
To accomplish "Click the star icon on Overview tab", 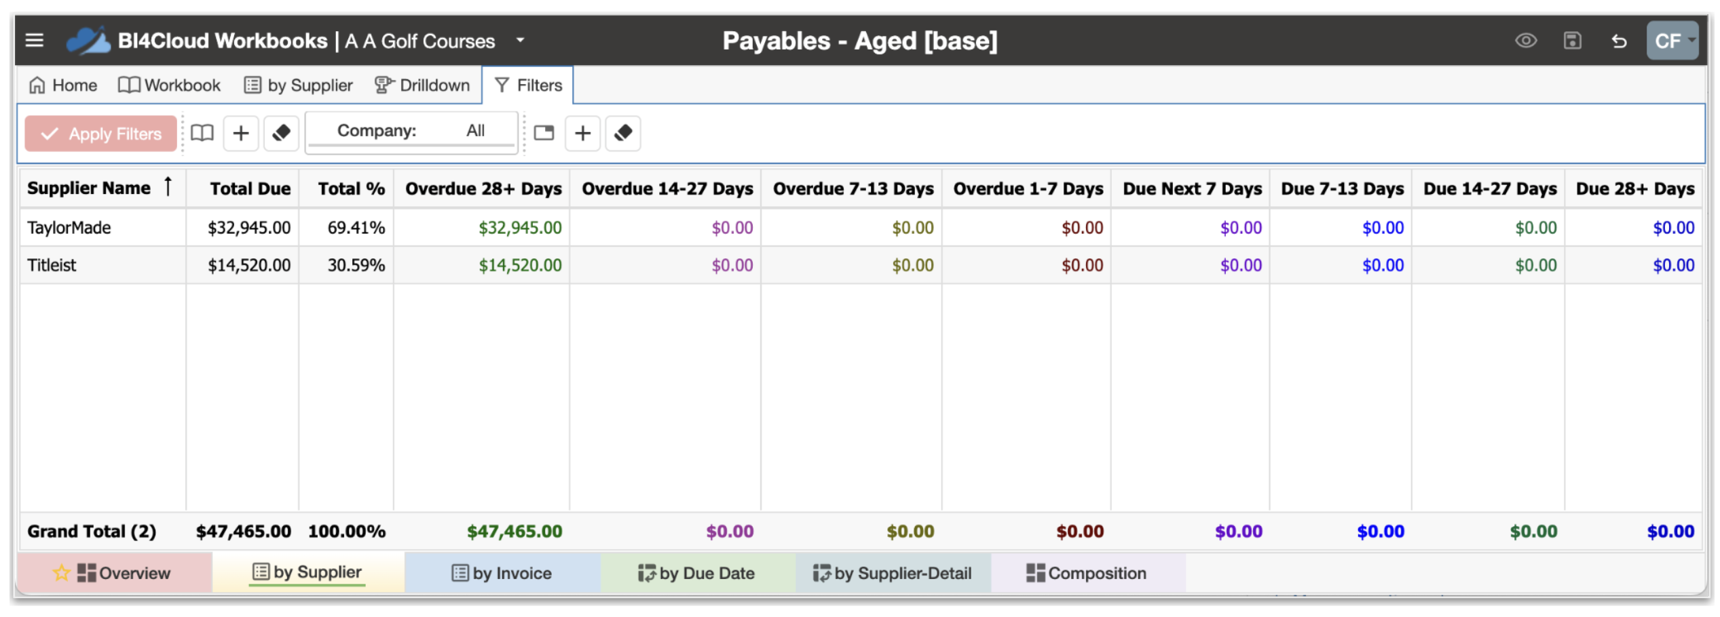I will point(61,573).
